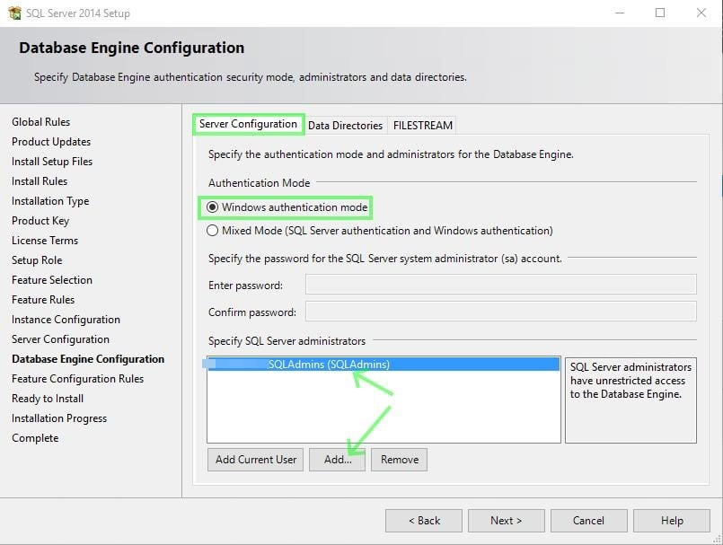
Task: Minimize the SQL Server 2014 Setup window
Action: (x=620, y=13)
